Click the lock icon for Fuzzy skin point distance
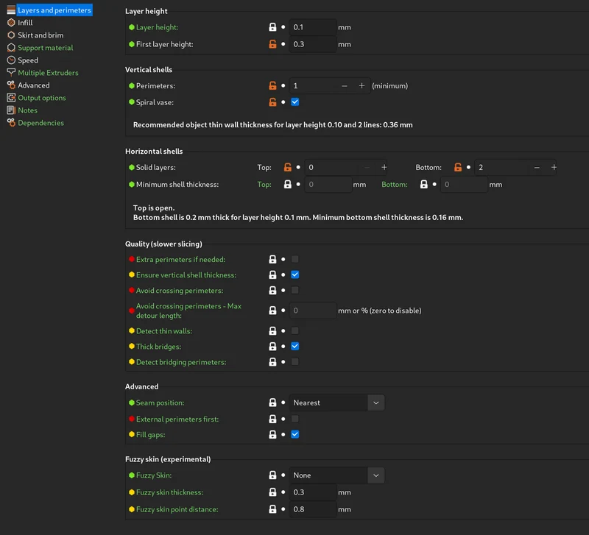The image size is (589, 535). click(272, 509)
